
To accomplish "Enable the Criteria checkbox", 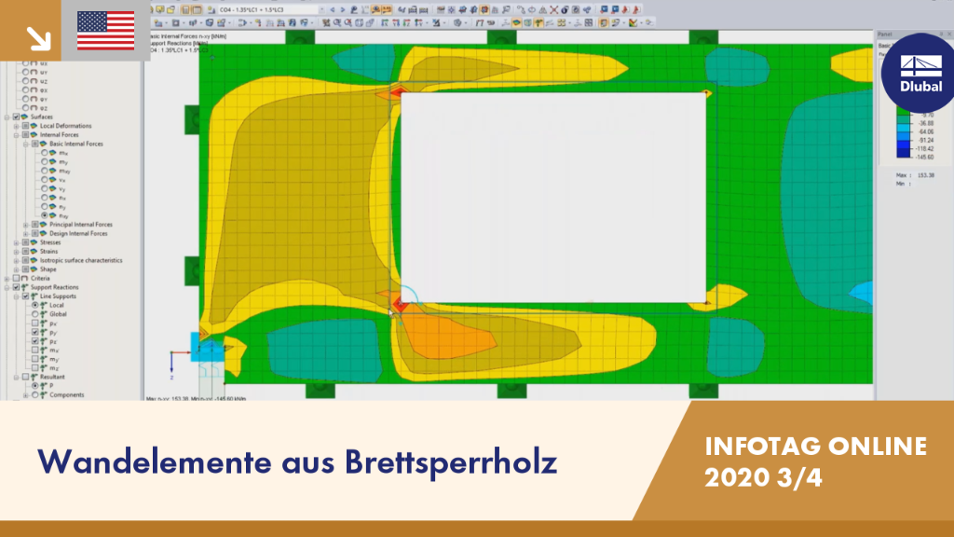I will click(x=17, y=278).
